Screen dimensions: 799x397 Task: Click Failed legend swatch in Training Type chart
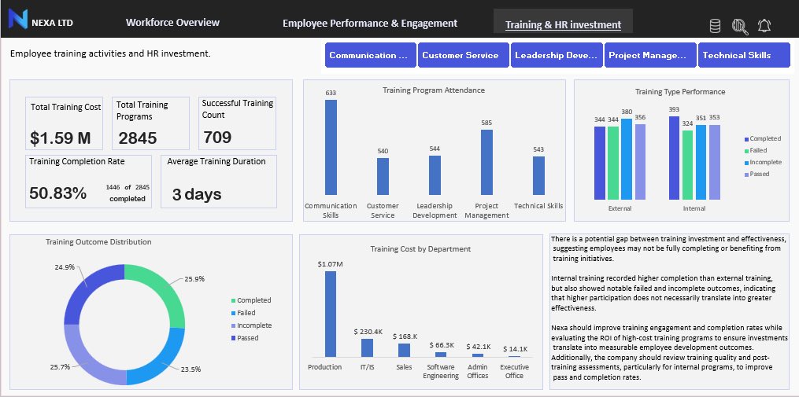click(x=746, y=151)
